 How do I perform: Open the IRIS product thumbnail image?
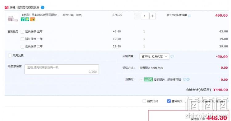pos(13,19)
